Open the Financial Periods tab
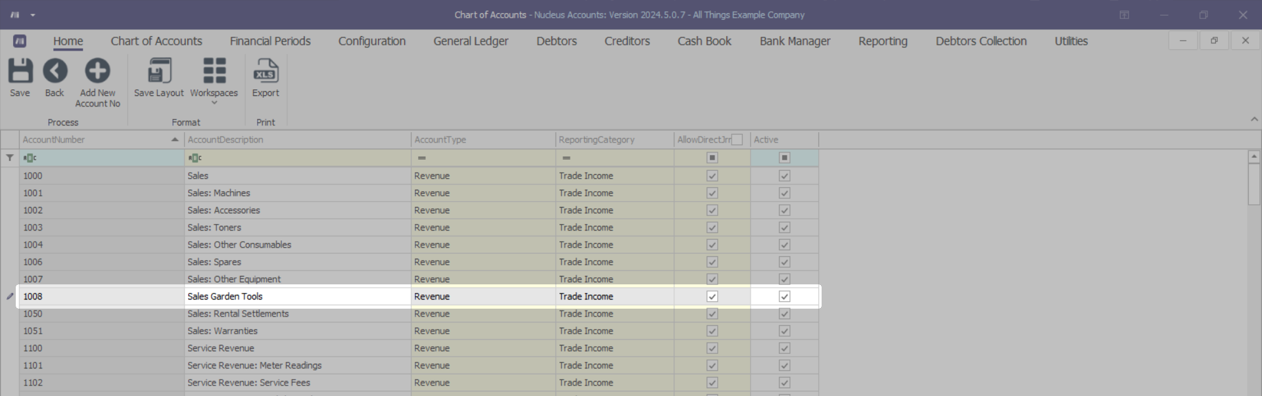The height and width of the screenshot is (396, 1262). click(x=270, y=41)
